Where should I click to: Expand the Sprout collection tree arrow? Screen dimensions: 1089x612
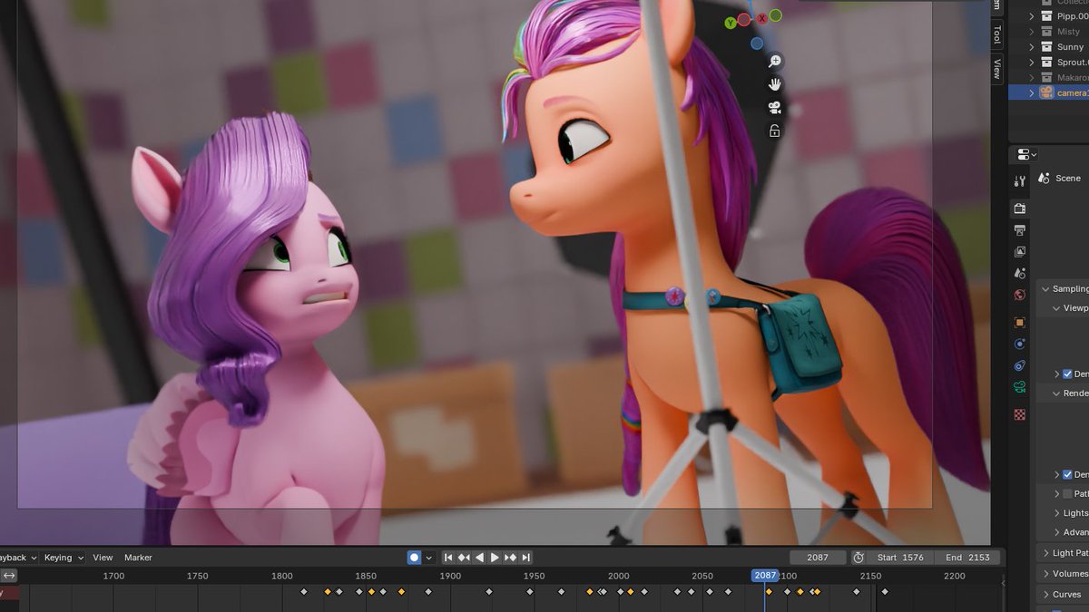pos(1032,62)
